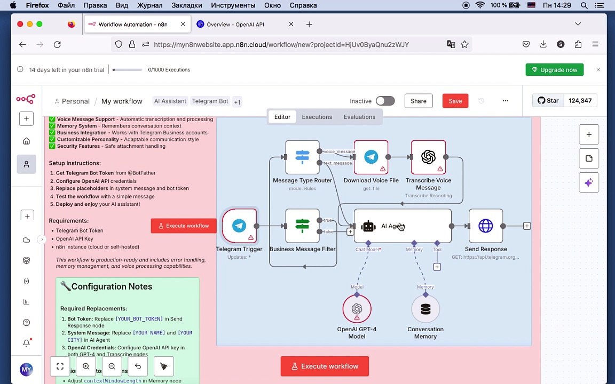This screenshot has height=384, width=615.
Task: Open notifications bell icon in sidebar
Action: click(26, 343)
